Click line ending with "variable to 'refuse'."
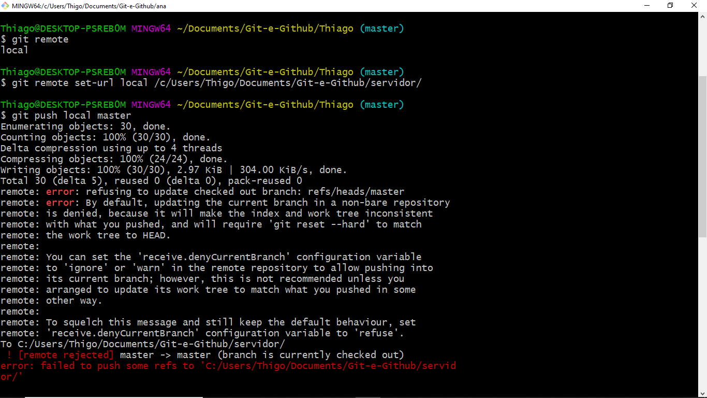This screenshot has width=707, height=398. coord(202,333)
